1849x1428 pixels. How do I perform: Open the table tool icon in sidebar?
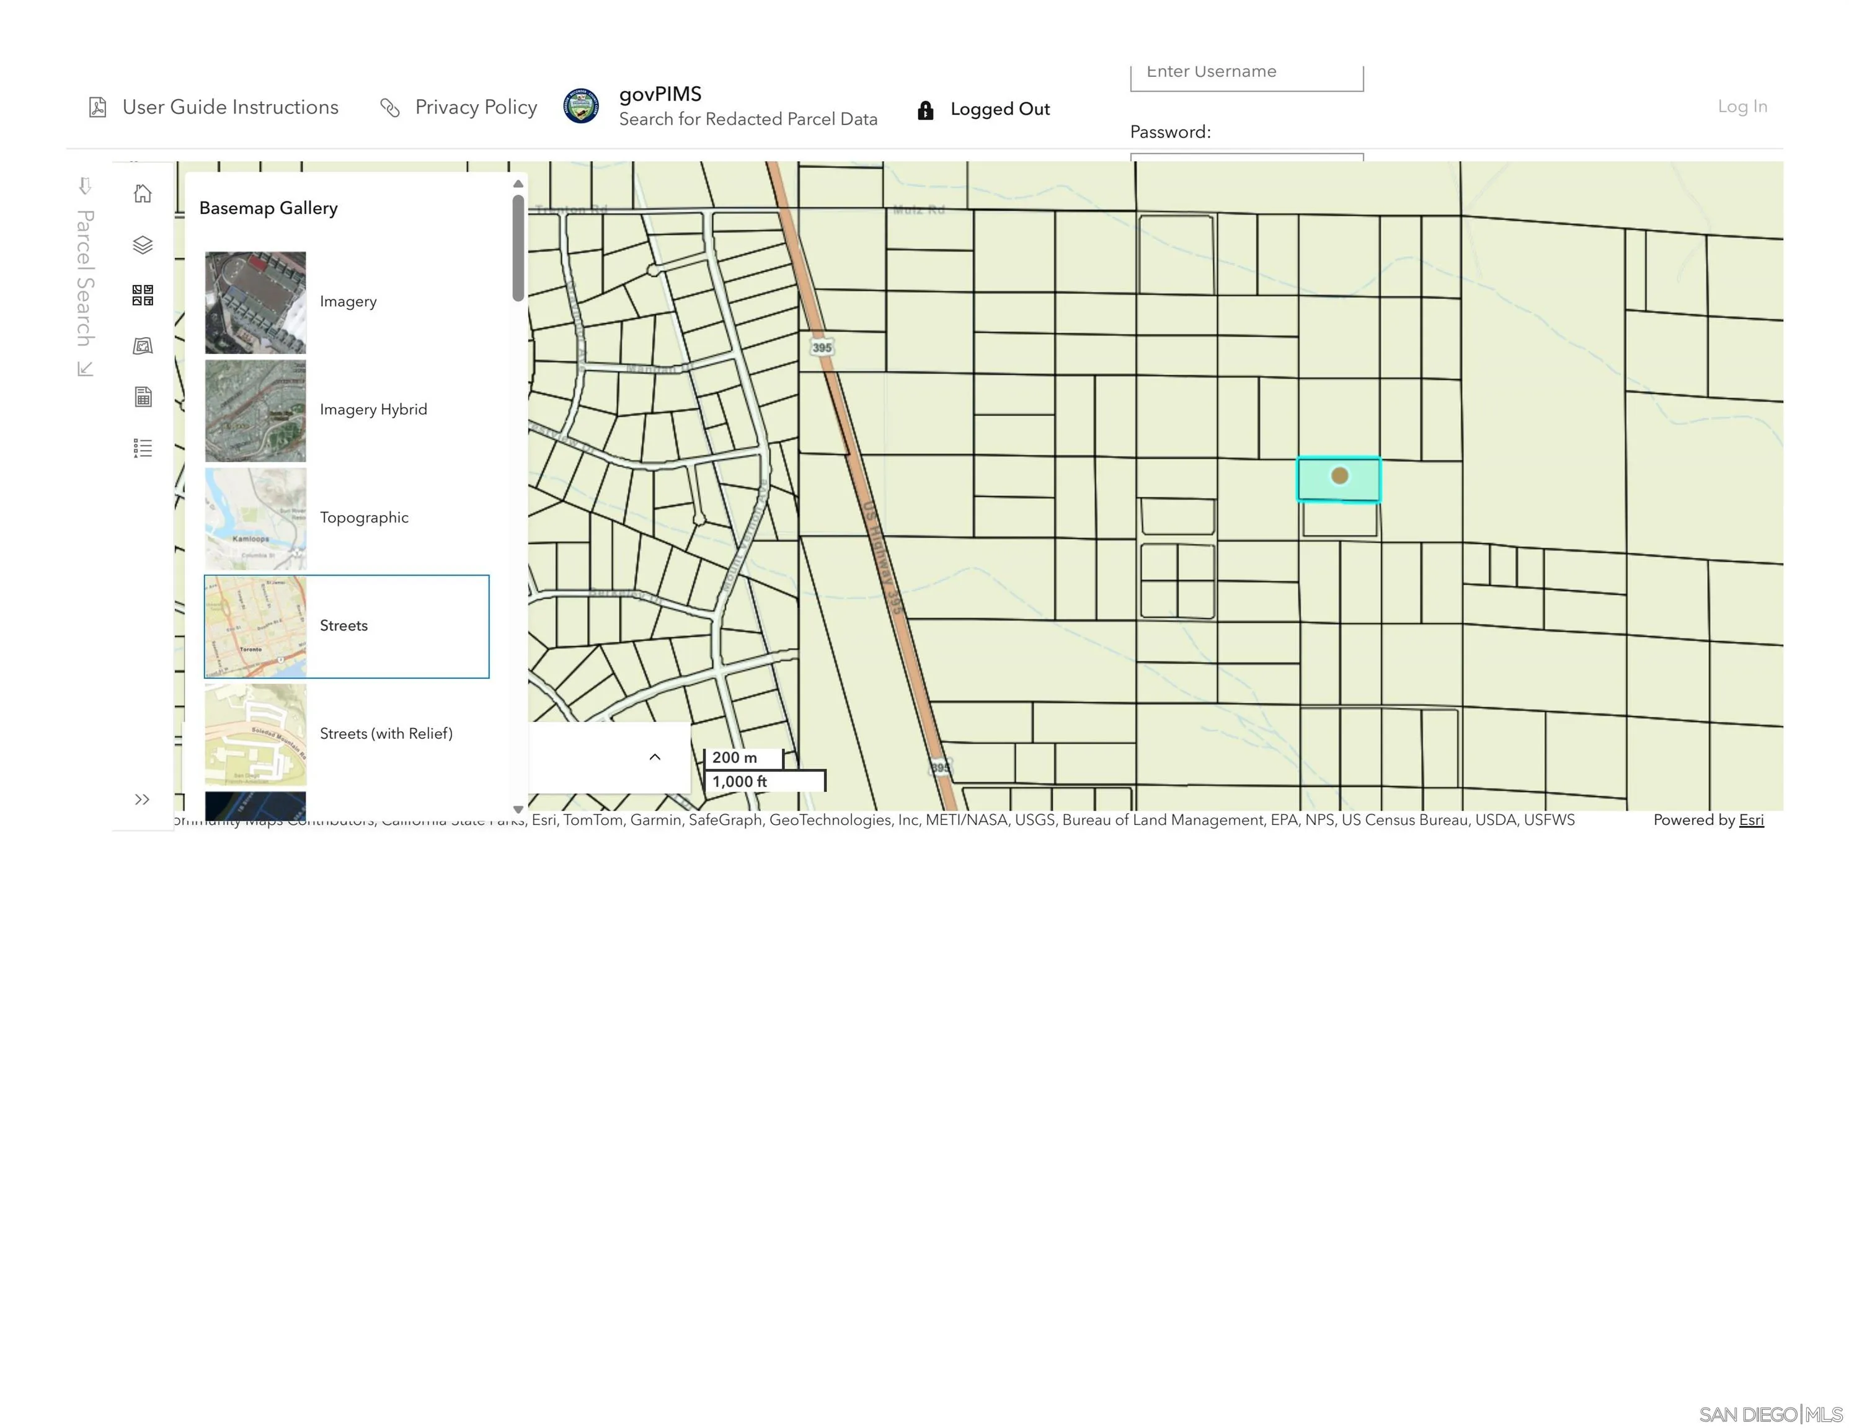pos(143,397)
